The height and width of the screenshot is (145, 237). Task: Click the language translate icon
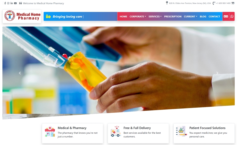pyautogui.click(x=226, y=16)
